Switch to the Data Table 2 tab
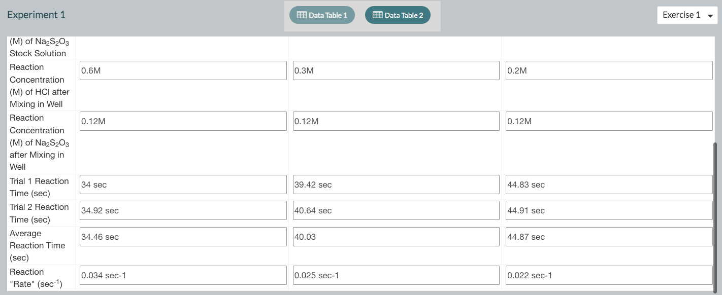Viewport: 722px width, 295px height. click(398, 15)
